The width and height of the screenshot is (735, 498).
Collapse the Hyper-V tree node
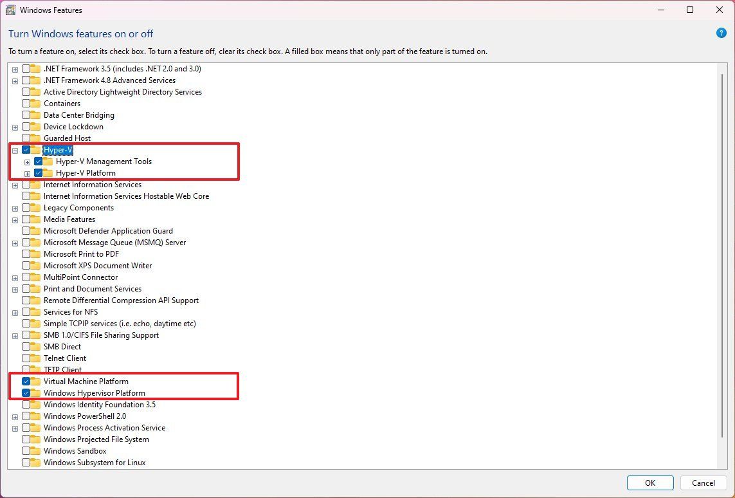click(x=15, y=149)
